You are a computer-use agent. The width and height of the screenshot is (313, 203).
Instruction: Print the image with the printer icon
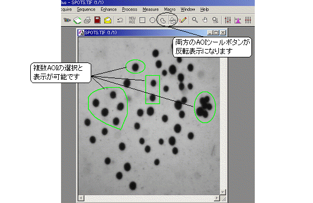tap(87, 20)
